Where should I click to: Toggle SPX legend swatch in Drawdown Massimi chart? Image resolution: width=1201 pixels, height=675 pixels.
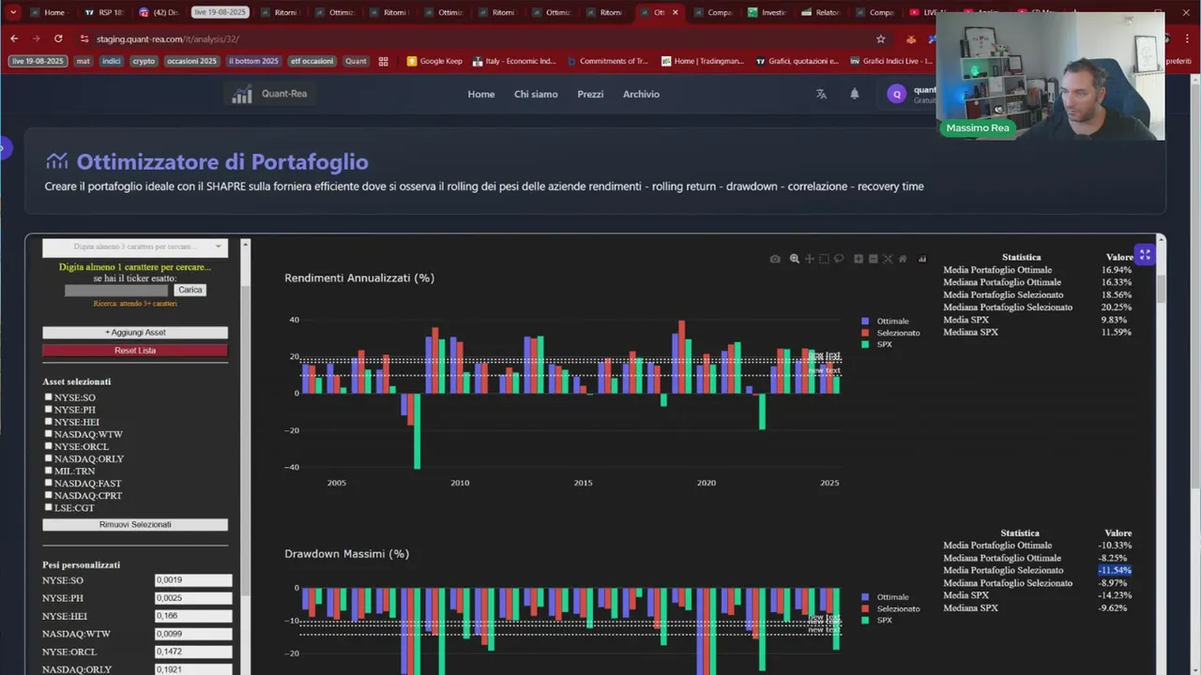[x=865, y=620]
